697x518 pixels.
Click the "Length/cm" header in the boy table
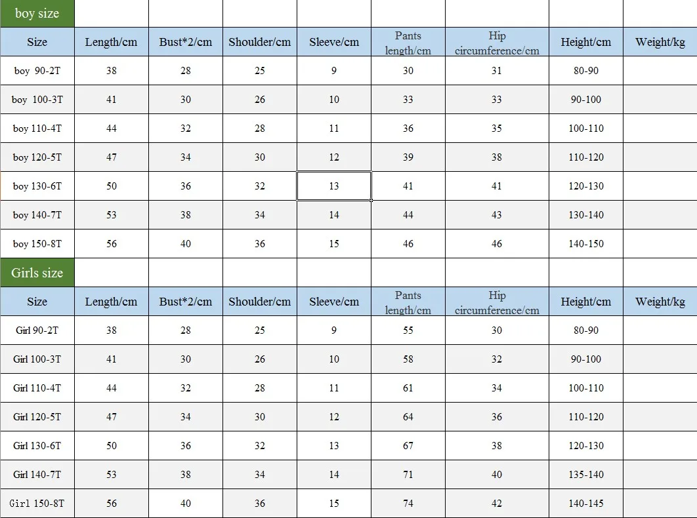coord(111,42)
